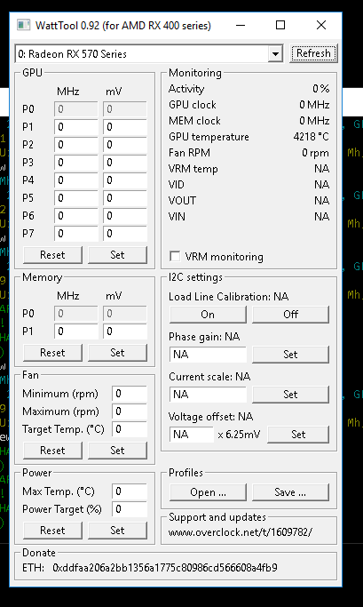
Task: Click GPU P7 MHz input field
Action: tap(76, 234)
